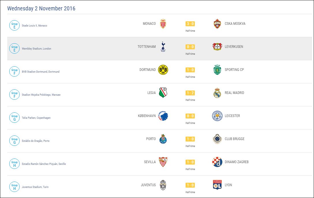The width and height of the screenshot is (314, 198).
Task: Click the Legia Warsaw crest
Action: (163, 93)
